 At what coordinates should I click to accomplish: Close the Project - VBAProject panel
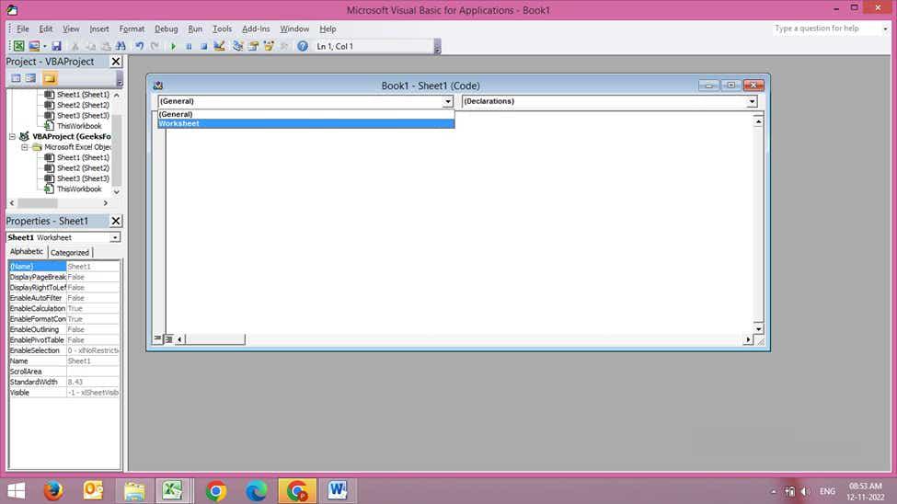(116, 62)
